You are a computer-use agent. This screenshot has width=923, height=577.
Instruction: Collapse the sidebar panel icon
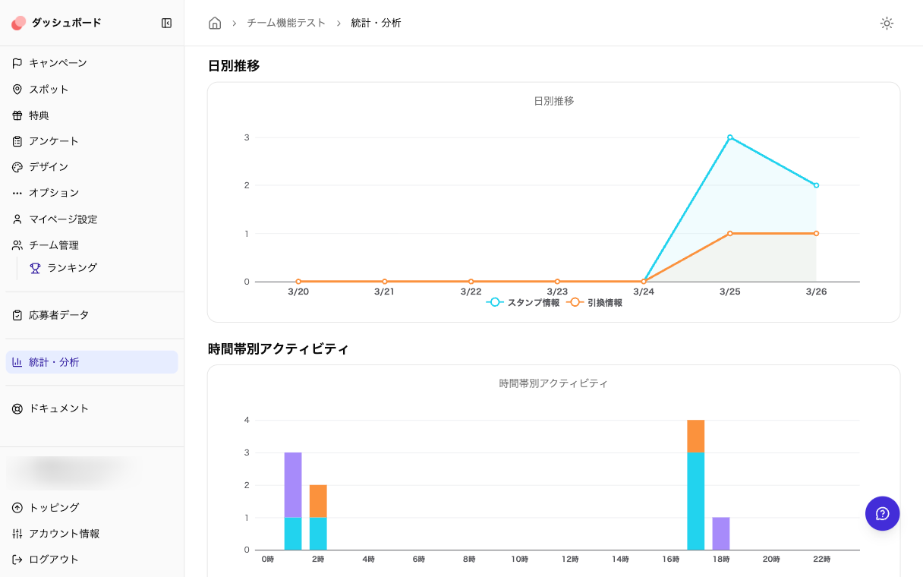coord(166,23)
